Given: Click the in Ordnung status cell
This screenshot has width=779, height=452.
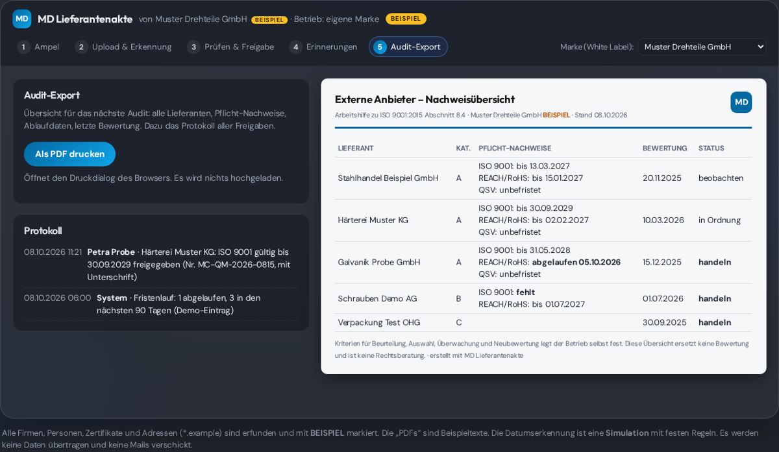Looking at the screenshot, I should (x=719, y=220).
